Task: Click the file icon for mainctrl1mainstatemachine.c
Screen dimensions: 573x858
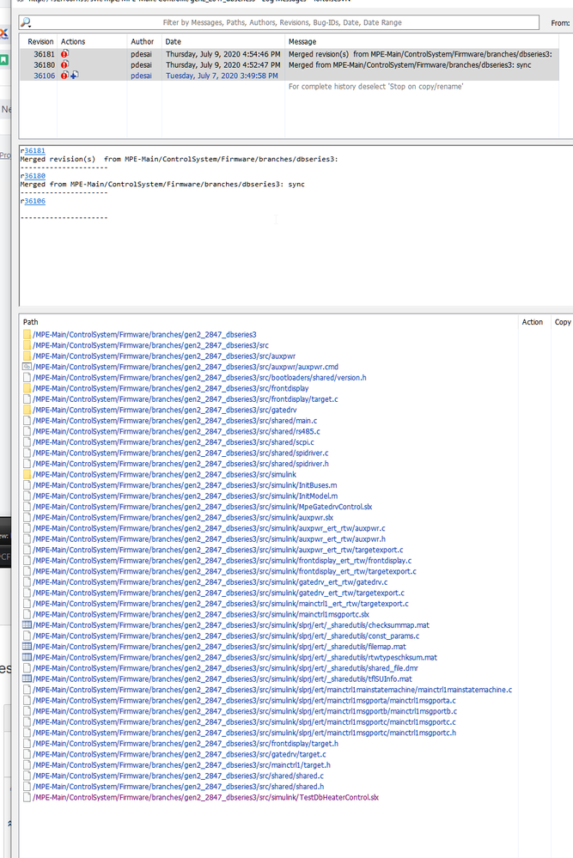Action: 27,690
